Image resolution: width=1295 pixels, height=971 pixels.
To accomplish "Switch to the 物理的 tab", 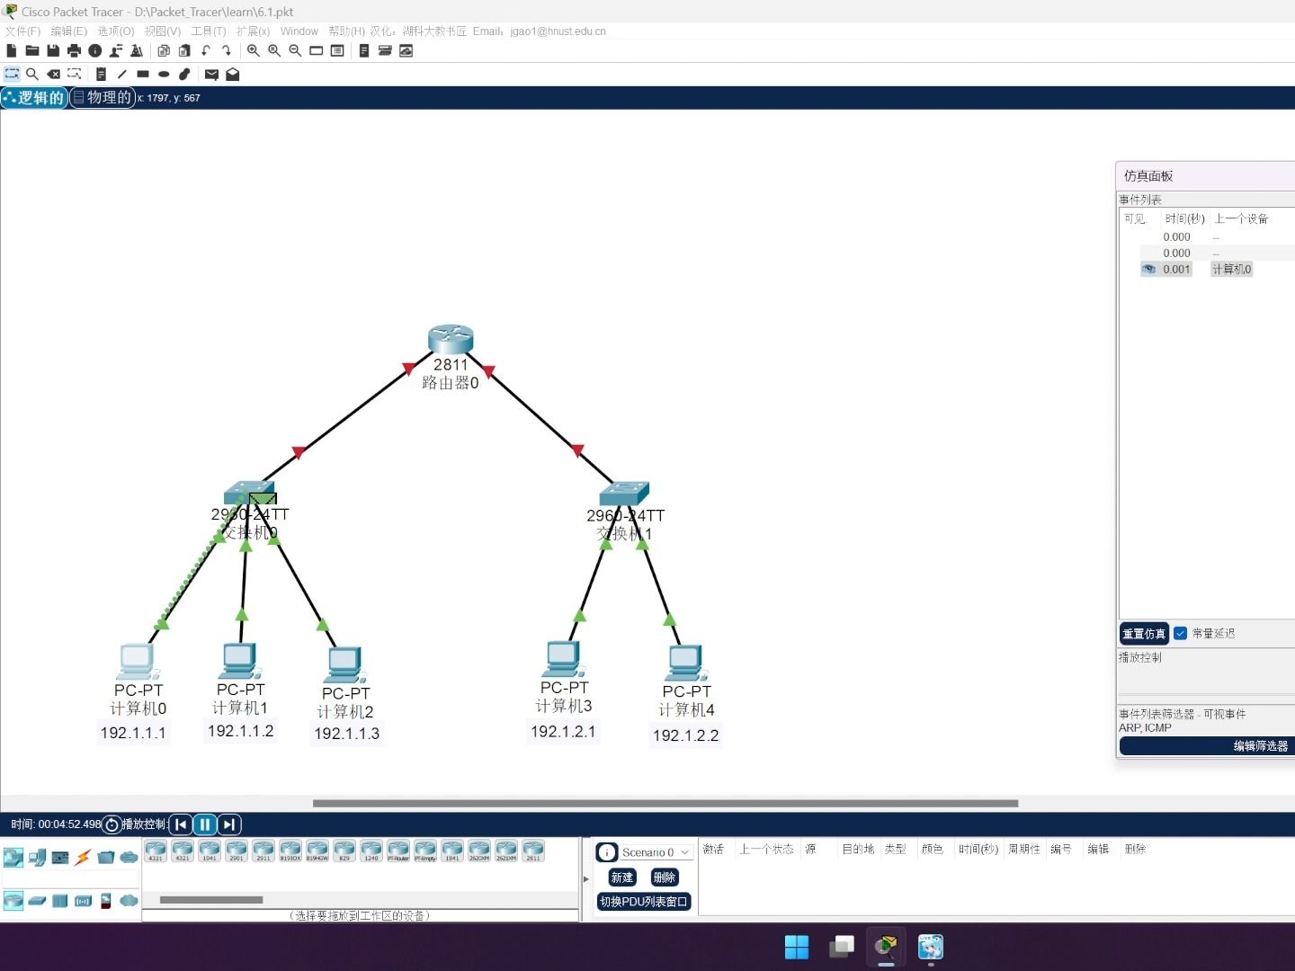I will (x=102, y=97).
